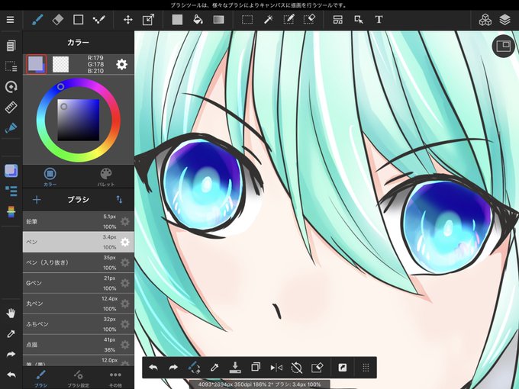The height and width of the screenshot is (389, 519).
Task: Click redo in the bottom shortcut bar
Action: point(173,367)
